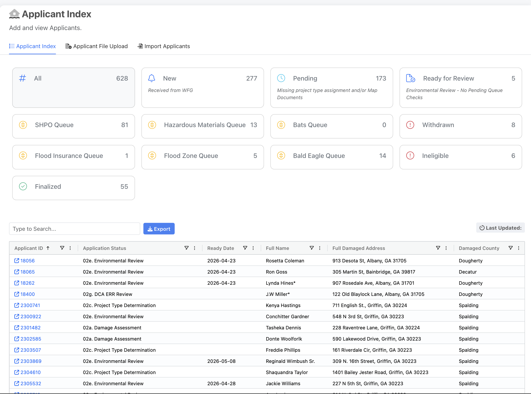Screen dimensions: 531x394
Task: Export the applicant table
Action: coord(159,229)
